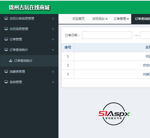Click monitor icon beside 古玩分类信息管理
150x138 pixels.
point(6,18)
